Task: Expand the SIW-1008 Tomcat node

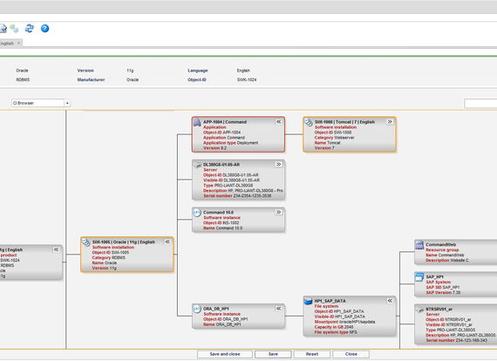Action: [390, 122]
